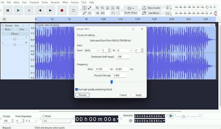
Task: Click the Percent Change field
Action: [x=120, y=76]
